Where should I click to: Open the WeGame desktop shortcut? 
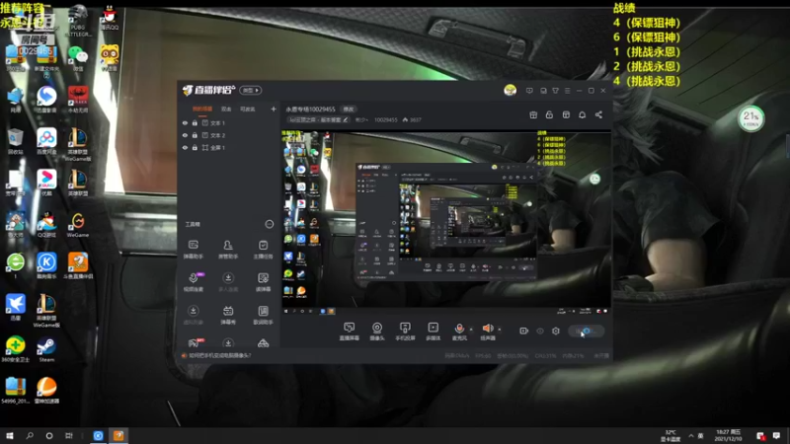pos(78,225)
